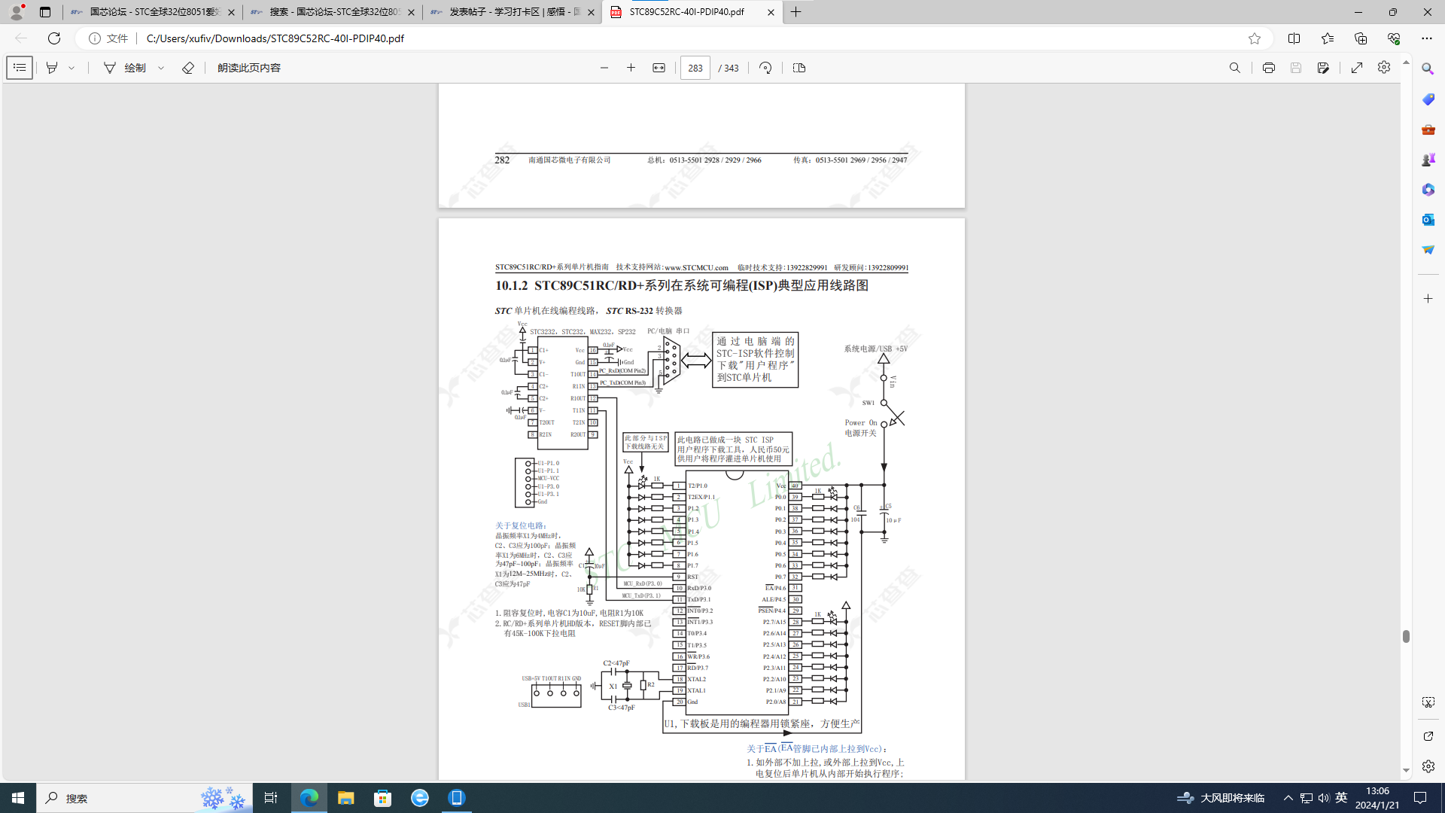Image resolution: width=1445 pixels, height=813 pixels.
Task: Click the PDF vertical scrollbar thumb
Action: click(x=1406, y=636)
